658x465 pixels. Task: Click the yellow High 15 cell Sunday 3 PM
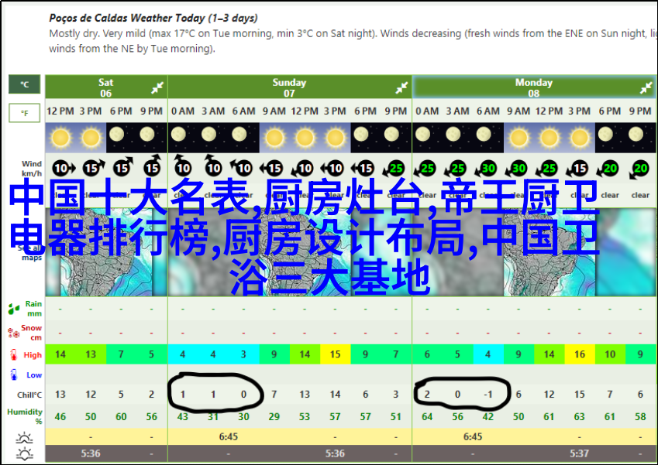[335, 354]
